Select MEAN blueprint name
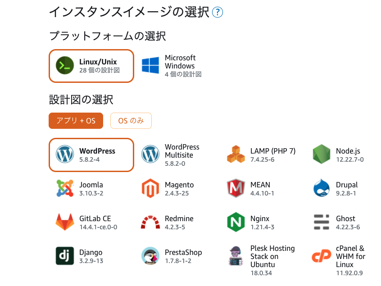Image resolution: width=381 pixels, height=286 pixels. tap(260, 185)
